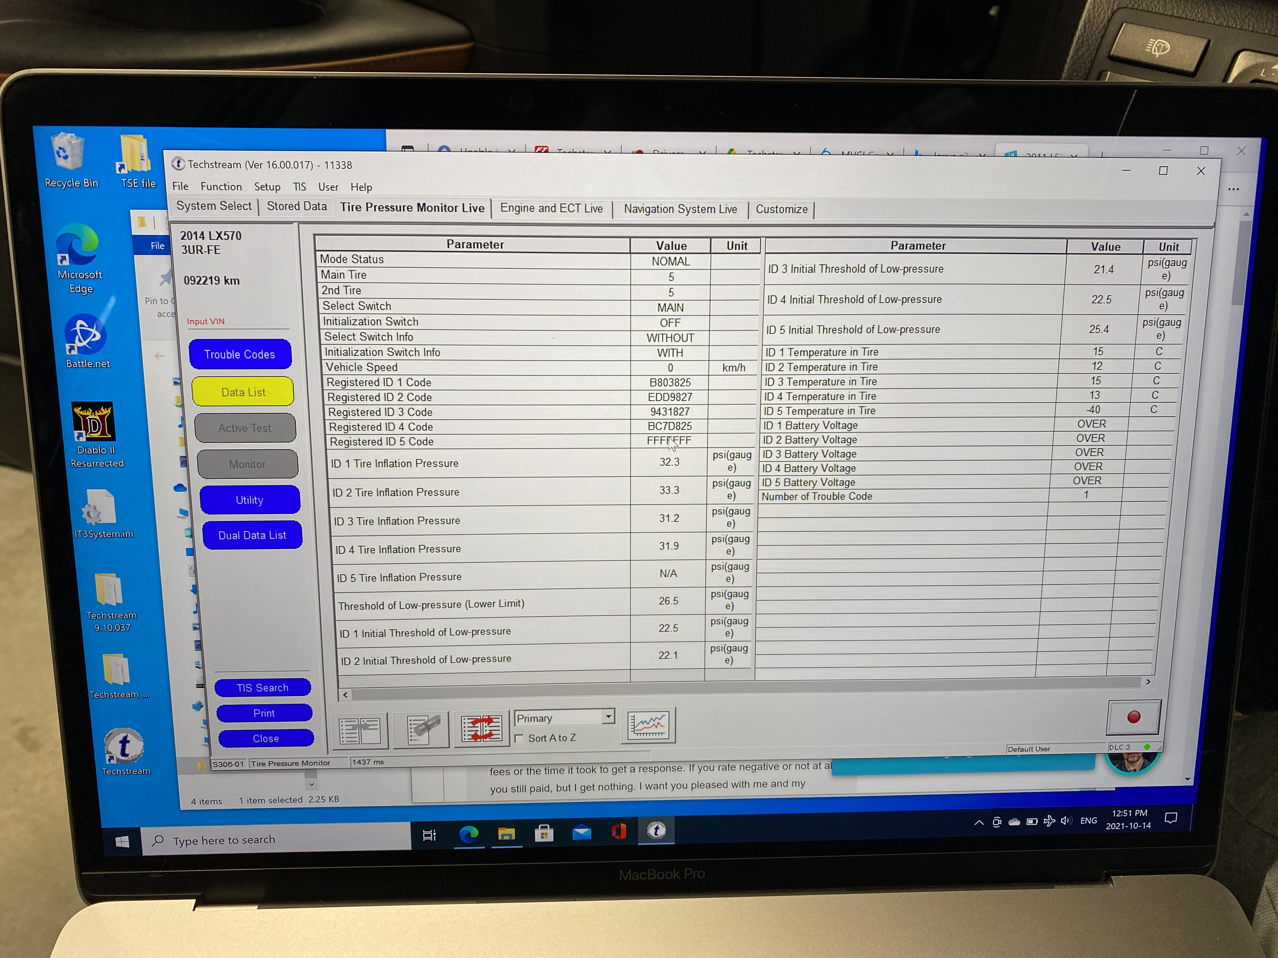Click the Task View taskbar icon
The image size is (1278, 958).
[x=429, y=835]
